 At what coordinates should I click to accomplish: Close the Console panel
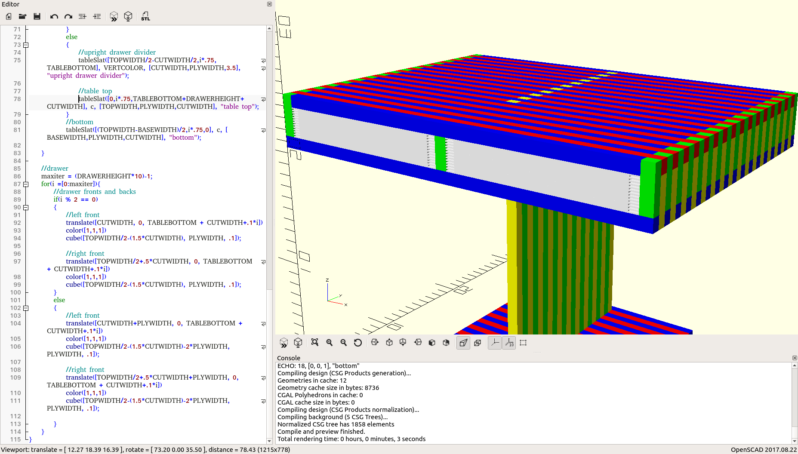click(x=795, y=358)
